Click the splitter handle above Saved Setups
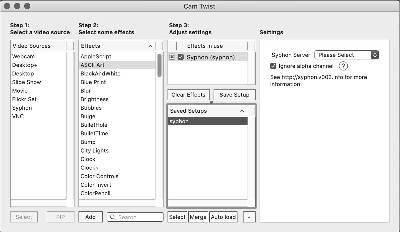 click(211, 102)
